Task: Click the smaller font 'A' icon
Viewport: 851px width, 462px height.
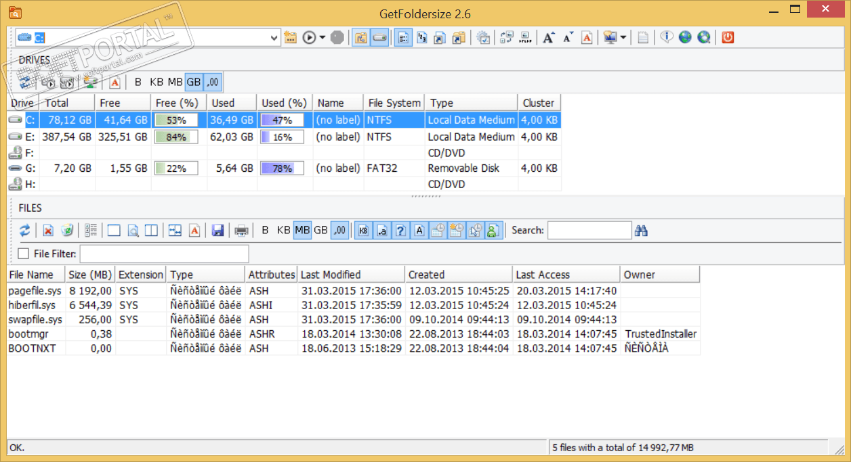Action: tap(568, 38)
